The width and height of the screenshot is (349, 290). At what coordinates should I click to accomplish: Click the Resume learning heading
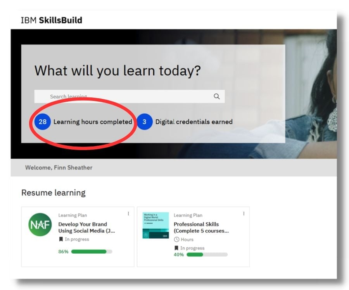pyautogui.click(x=54, y=193)
